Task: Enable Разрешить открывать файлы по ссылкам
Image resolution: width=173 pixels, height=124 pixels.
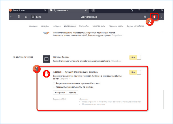Action: pyautogui.click(x=54, y=87)
